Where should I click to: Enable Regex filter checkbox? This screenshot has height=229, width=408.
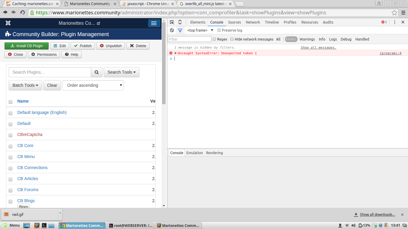coord(214,39)
